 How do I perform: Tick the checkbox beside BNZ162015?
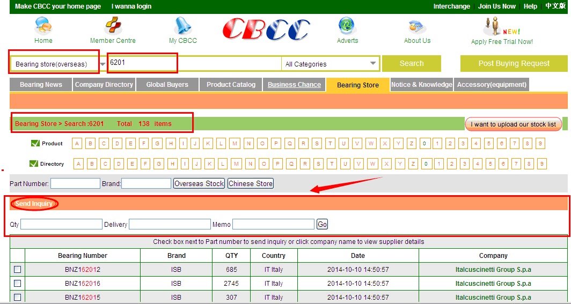pyautogui.click(x=18, y=297)
